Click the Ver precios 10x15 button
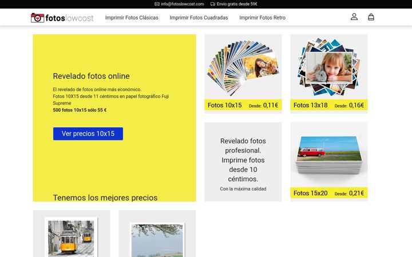This screenshot has width=412, height=257. click(88, 134)
